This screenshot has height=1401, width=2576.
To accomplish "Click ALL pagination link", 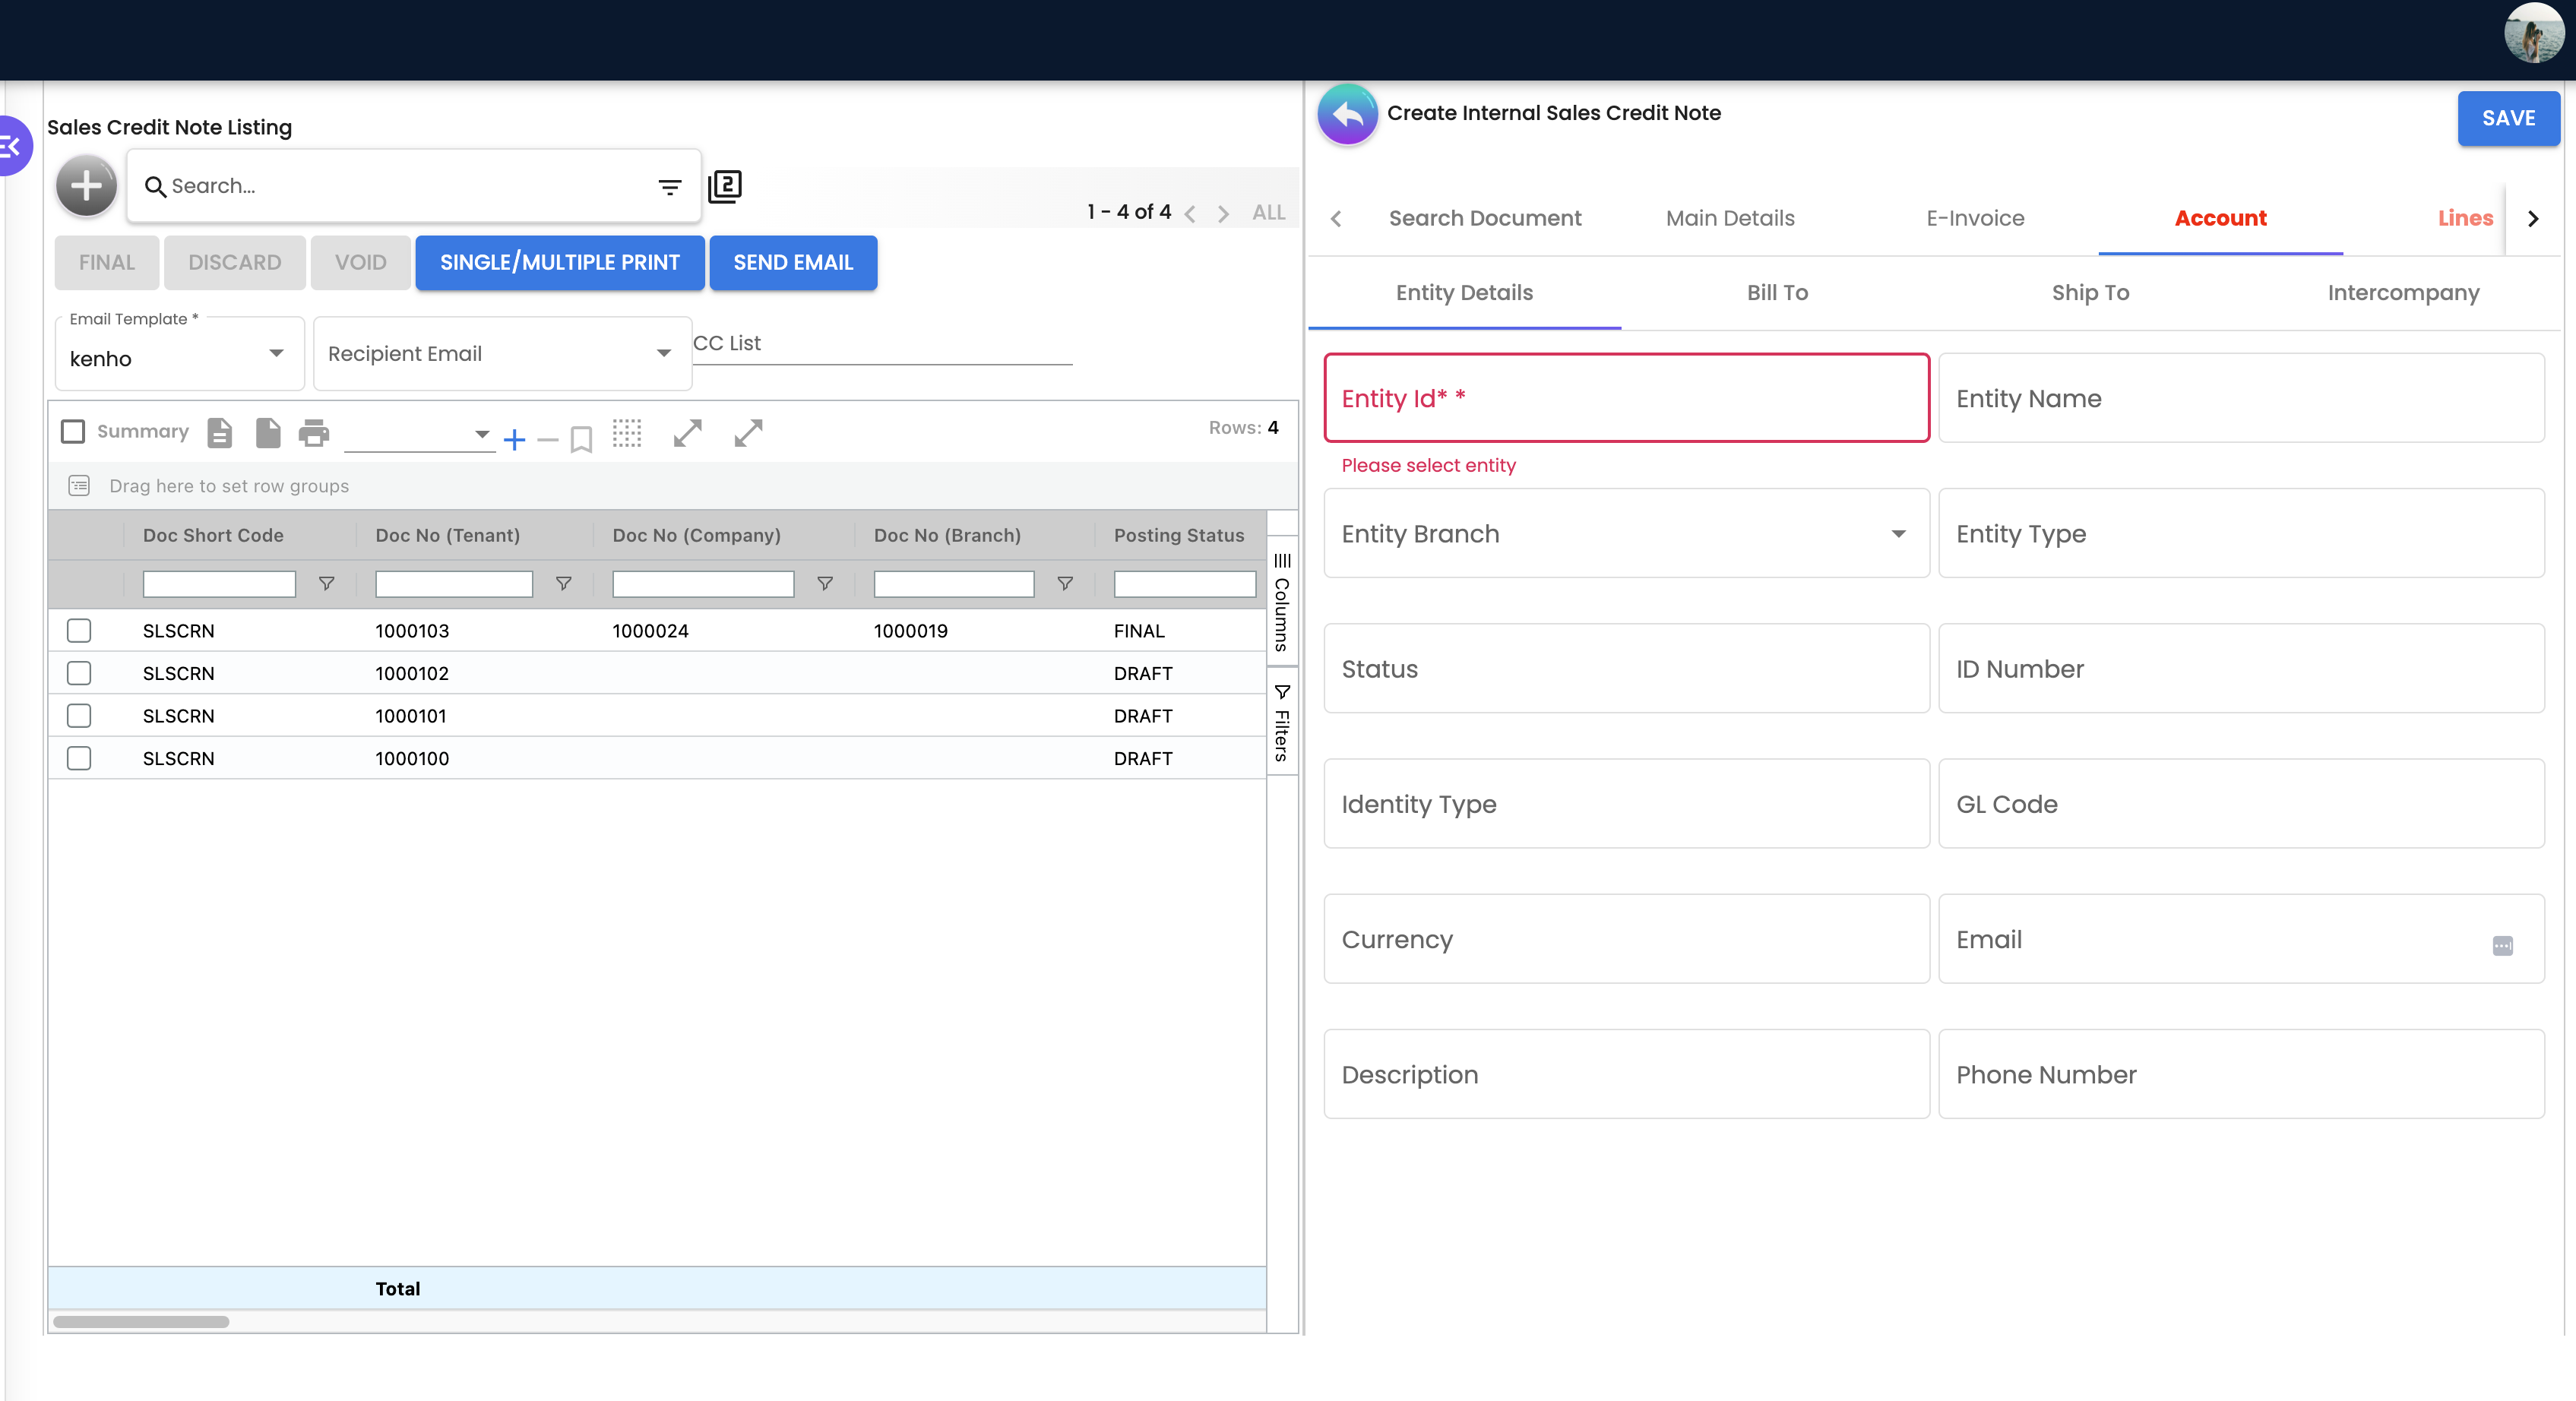I will point(1269,213).
